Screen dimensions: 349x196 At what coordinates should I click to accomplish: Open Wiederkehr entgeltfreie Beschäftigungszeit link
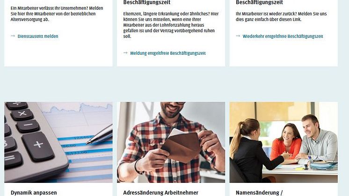coord(283,36)
